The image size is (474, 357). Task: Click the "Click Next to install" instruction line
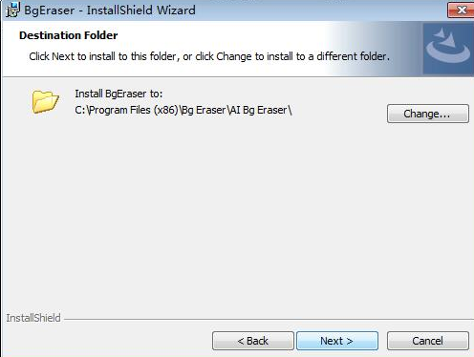pyautogui.click(x=209, y=56)
